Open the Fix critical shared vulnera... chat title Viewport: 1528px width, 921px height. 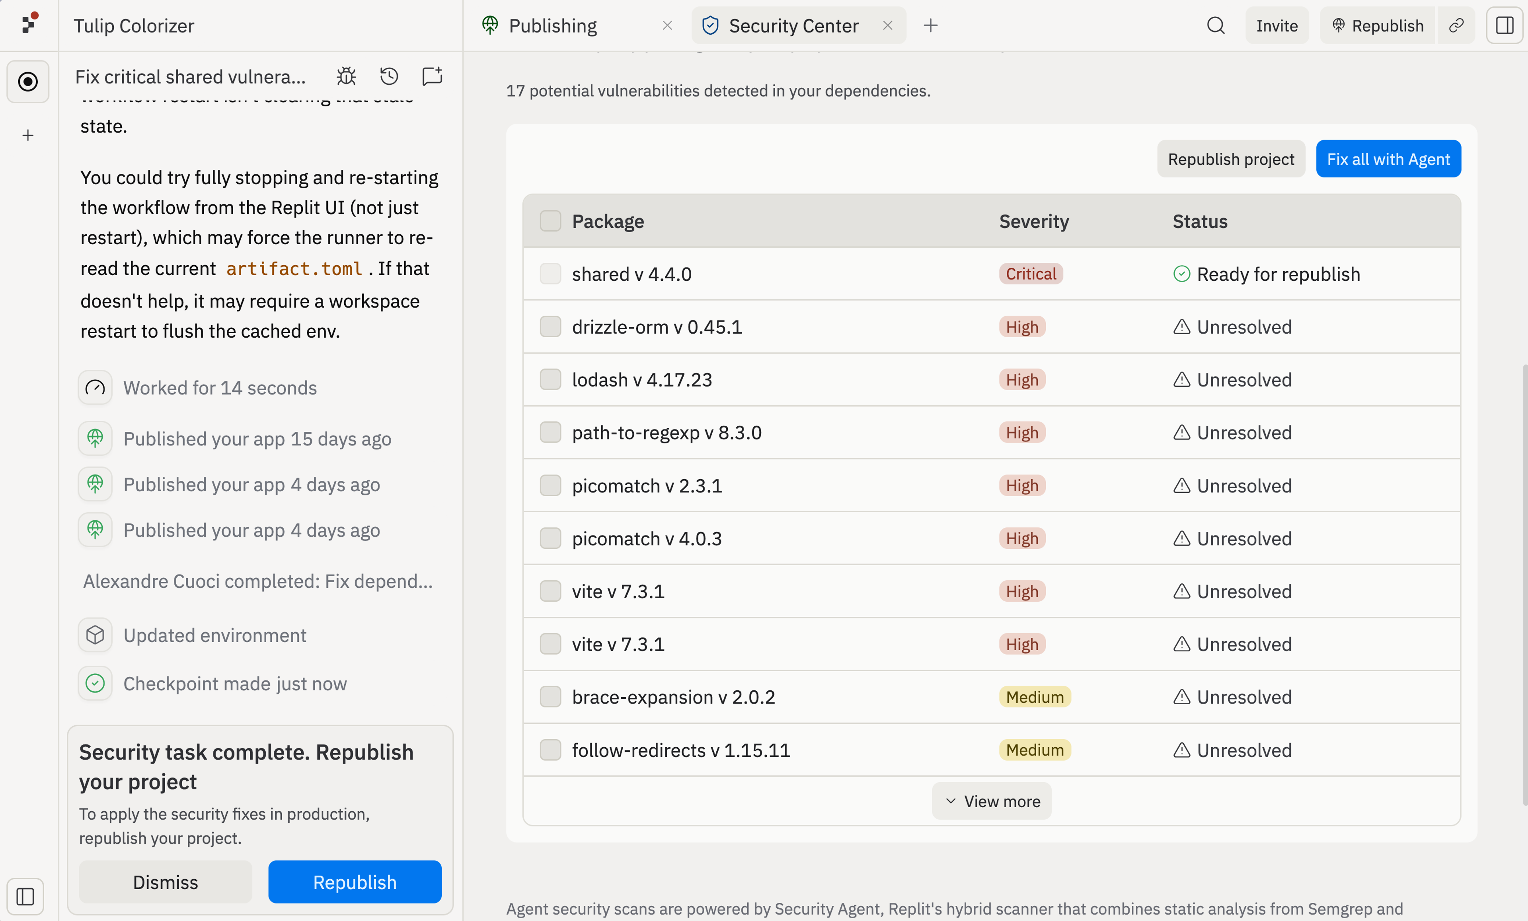coord(190,76)
